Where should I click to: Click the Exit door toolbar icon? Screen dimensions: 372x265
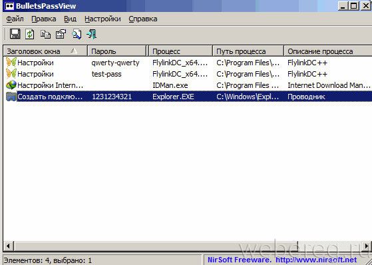92,34
